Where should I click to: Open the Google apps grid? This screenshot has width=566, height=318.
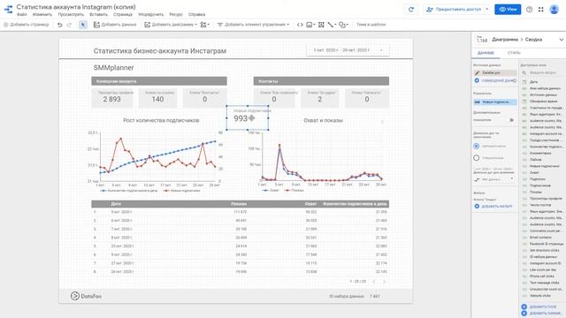click(x=540, y=10)
